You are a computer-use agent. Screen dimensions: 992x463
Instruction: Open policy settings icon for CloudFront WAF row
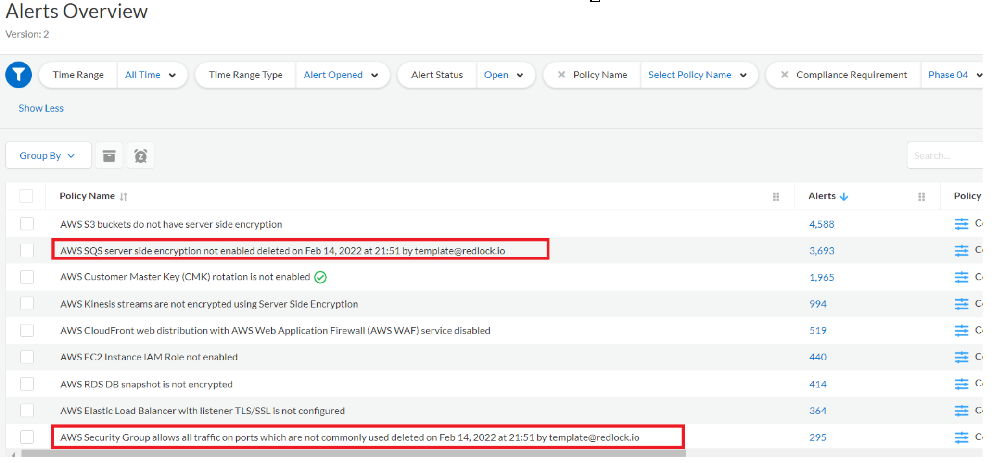[x=962, y=331]
